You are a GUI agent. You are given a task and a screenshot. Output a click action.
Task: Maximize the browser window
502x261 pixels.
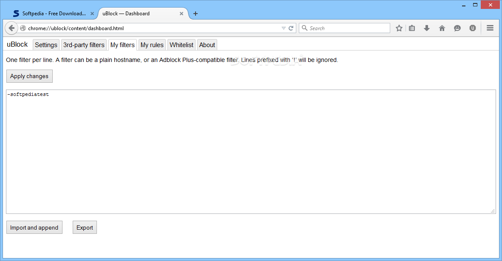[x=475, y=5]
